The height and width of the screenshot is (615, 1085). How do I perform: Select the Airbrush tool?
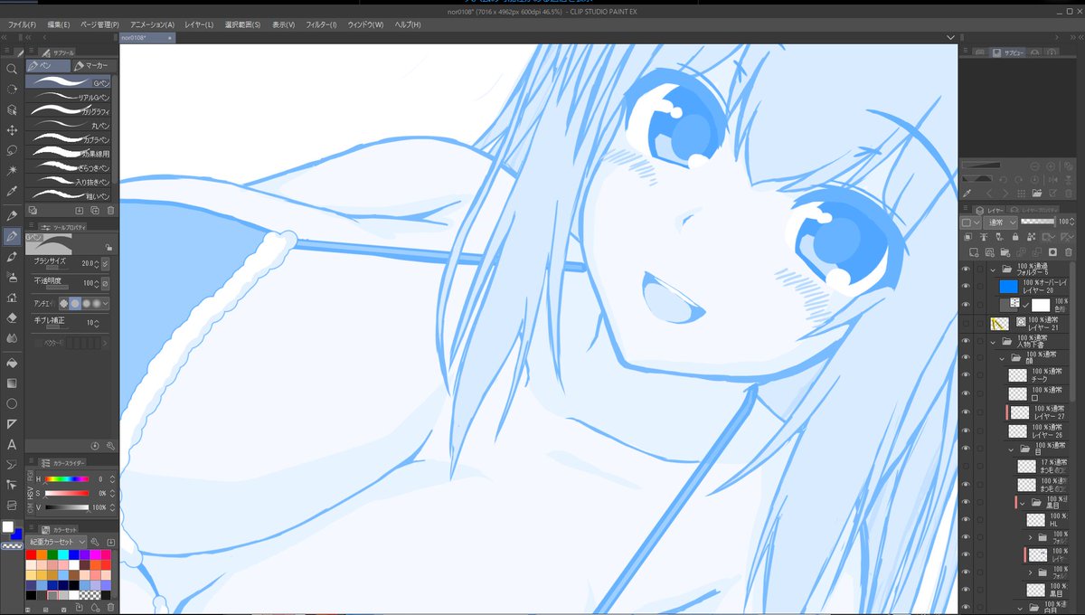click(x=12, y=277)
